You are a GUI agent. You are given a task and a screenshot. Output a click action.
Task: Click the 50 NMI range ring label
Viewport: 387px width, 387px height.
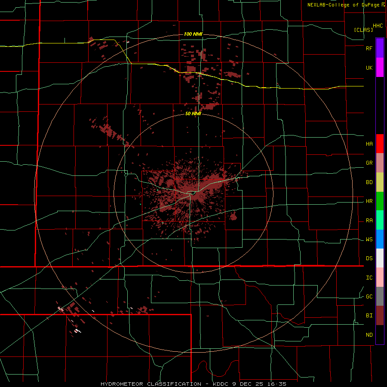[193, 114]
